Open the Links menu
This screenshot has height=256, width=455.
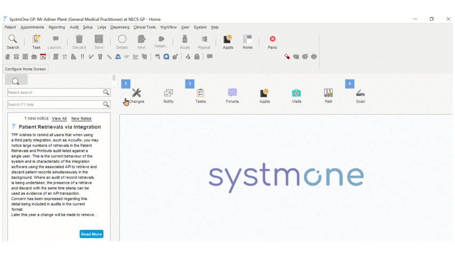(x=101, y=27)
